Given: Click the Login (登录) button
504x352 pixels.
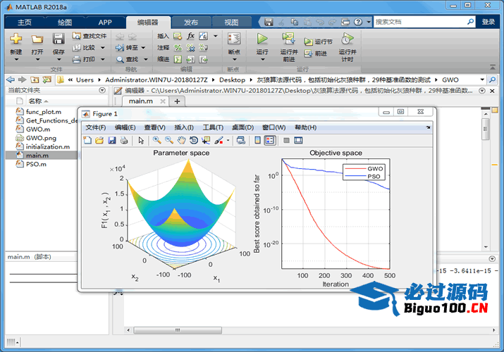Looking at the screenshot, I should click(488, 22).
